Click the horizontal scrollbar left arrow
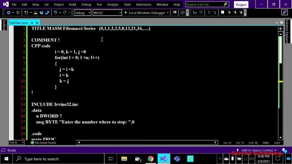Screen dimensions: 292x164 (79, 143)
